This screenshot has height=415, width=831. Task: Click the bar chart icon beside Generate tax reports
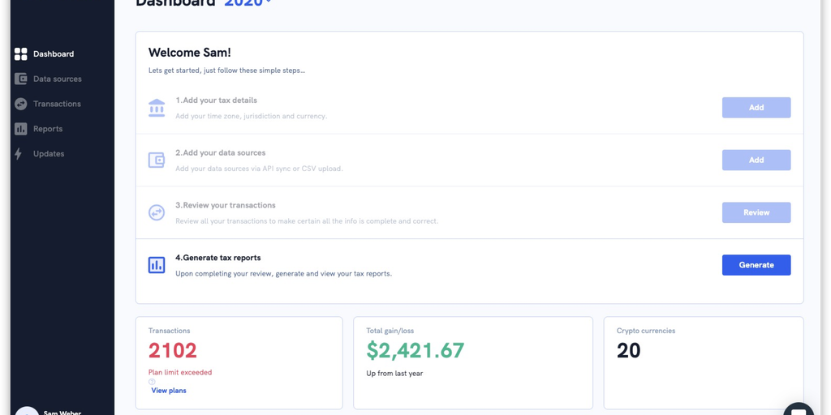(x=157, y=265)
